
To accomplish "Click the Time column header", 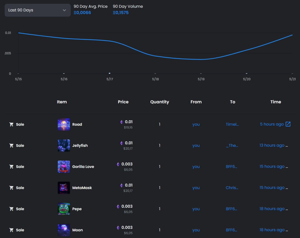I will (x=276, y=102).
